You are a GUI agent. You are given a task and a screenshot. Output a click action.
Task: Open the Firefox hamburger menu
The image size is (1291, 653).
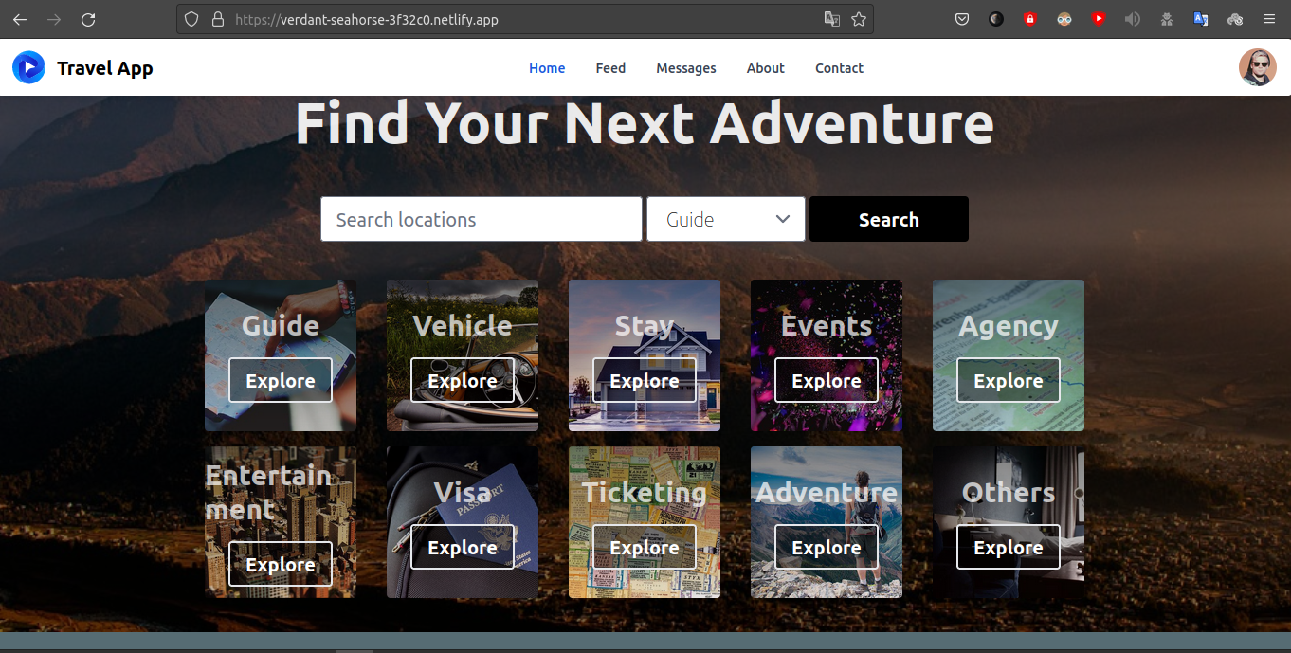(1269, 19)
